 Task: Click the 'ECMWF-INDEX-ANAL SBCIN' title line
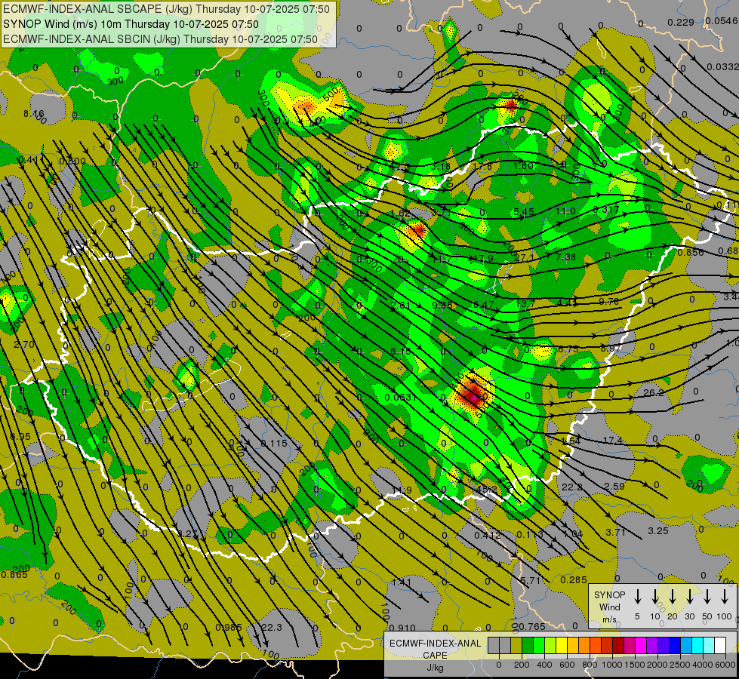(x=161, y=39)
